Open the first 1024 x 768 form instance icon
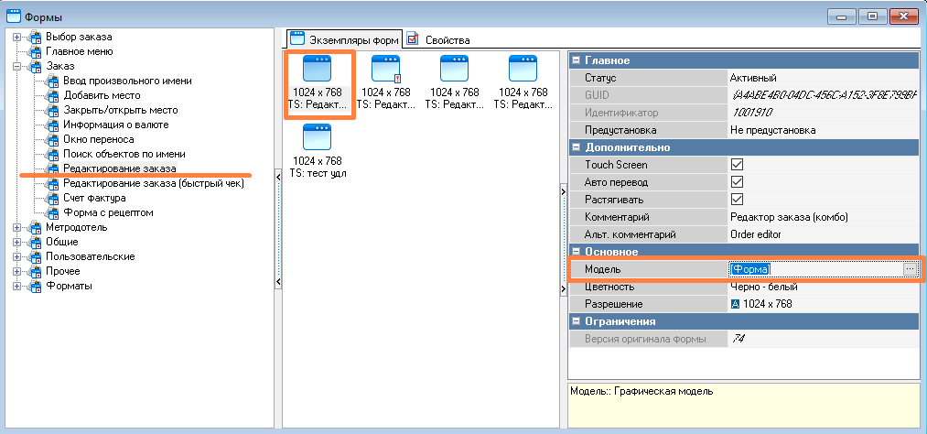Viewport: 927px width, 434px height. [318, 71]
